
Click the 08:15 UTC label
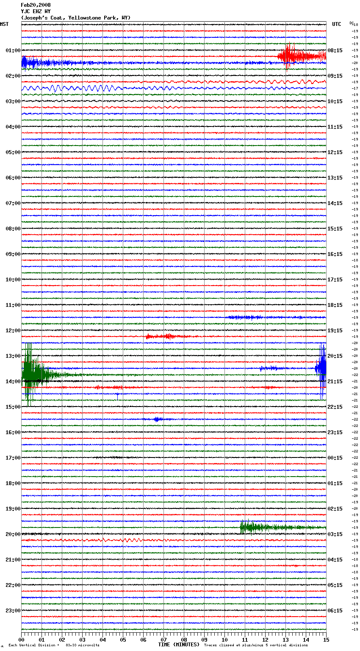(335, 51)
